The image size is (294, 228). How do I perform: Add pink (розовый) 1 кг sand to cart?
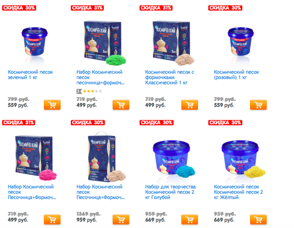[x=258, y=105]
